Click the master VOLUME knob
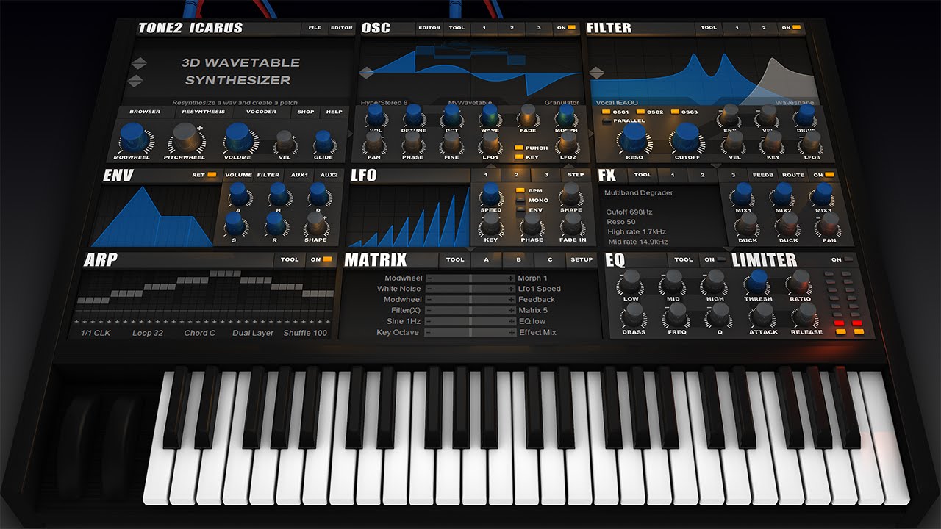Screen dimensions: 941x529 [x=237, y=137]
